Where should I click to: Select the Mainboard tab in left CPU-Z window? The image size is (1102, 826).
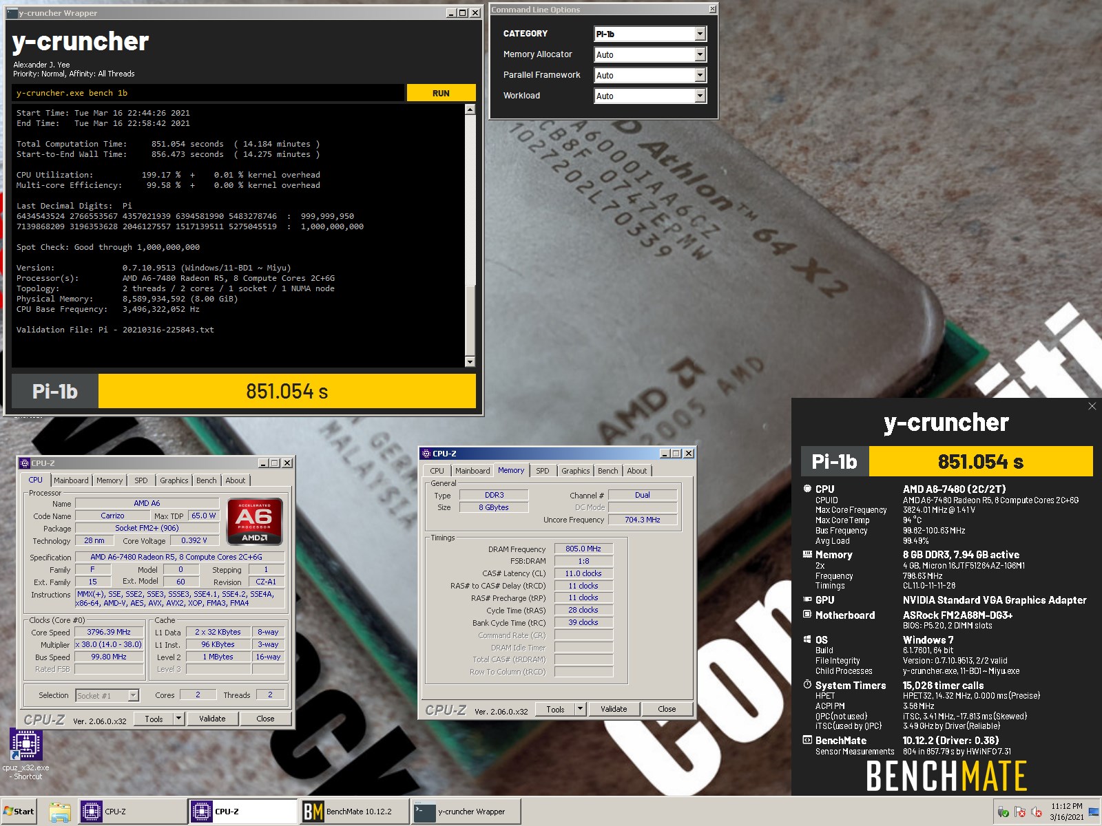tap(71, 480)
